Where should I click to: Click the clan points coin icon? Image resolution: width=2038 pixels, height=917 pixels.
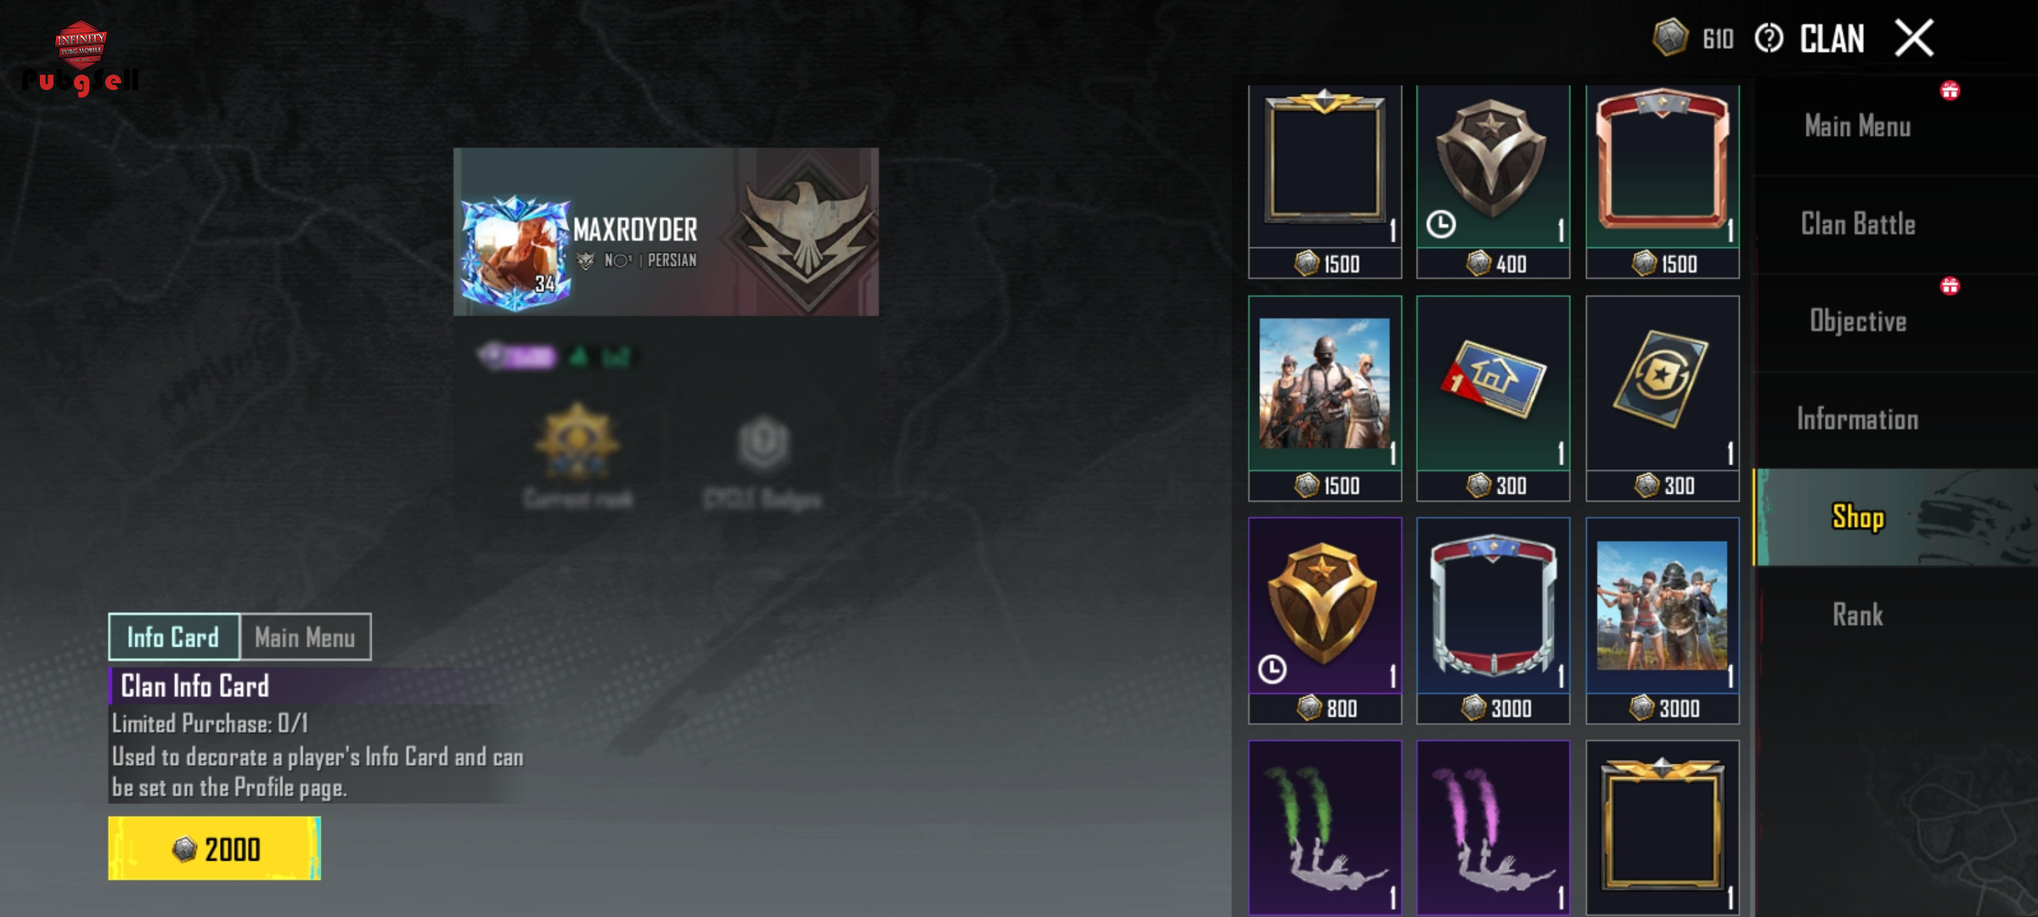pyautogui.click(x=1670, y=38)
